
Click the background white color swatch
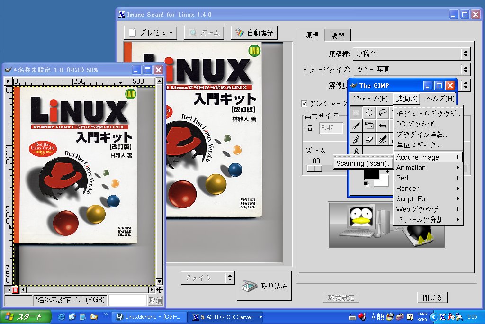point(384,181)
